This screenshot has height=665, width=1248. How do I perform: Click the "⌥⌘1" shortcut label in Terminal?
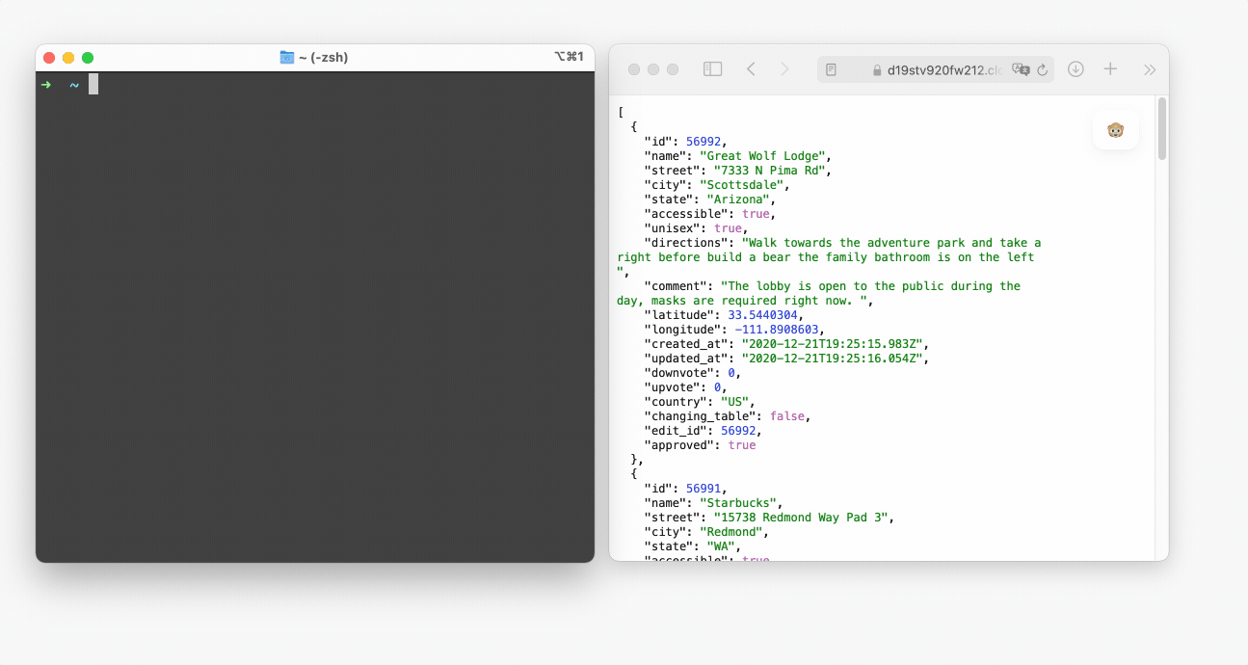[569, 57]
